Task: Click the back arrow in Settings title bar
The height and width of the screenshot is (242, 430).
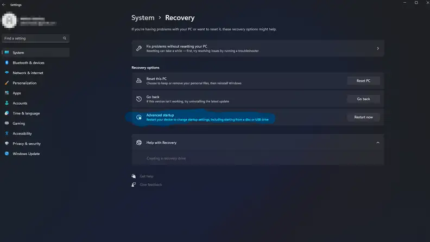Action: click(4, 5)
